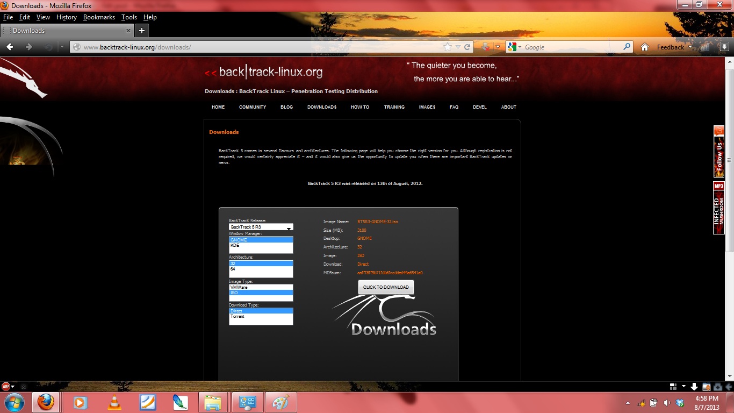Select Direct download type

[261, 311]
